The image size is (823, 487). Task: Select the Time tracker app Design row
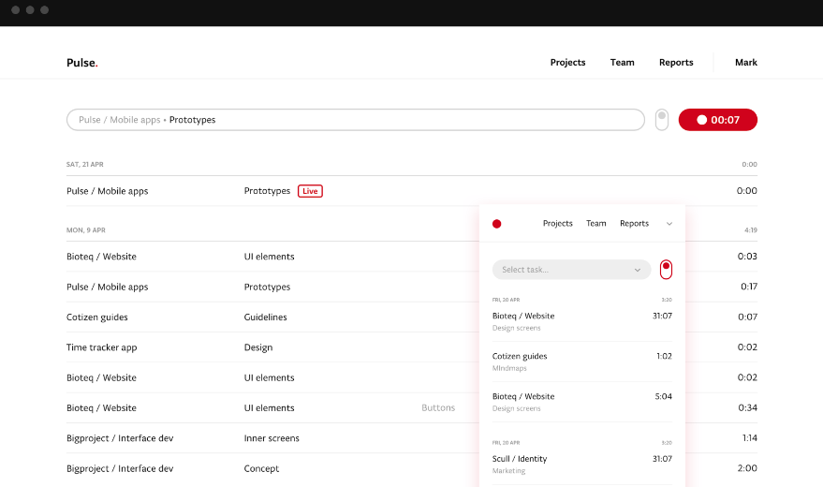(257, 347)
